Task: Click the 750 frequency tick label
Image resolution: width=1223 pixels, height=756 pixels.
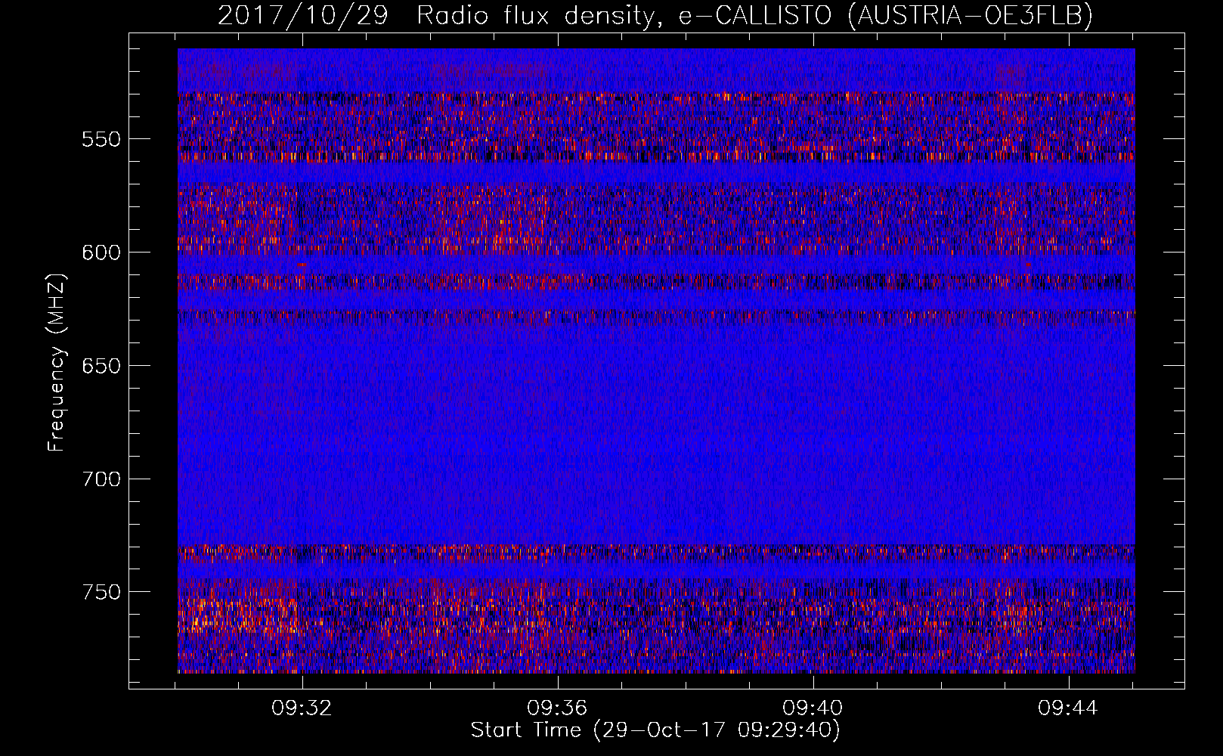Action: [x=101, y=592]
